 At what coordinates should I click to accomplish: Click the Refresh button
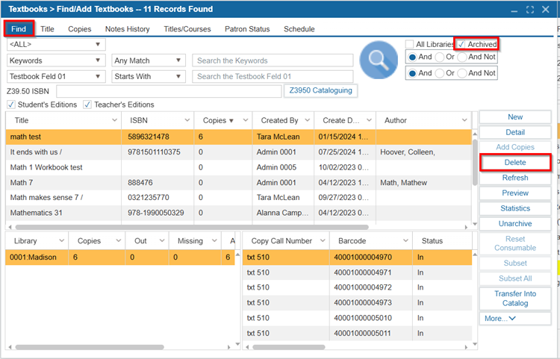[515, 178]
